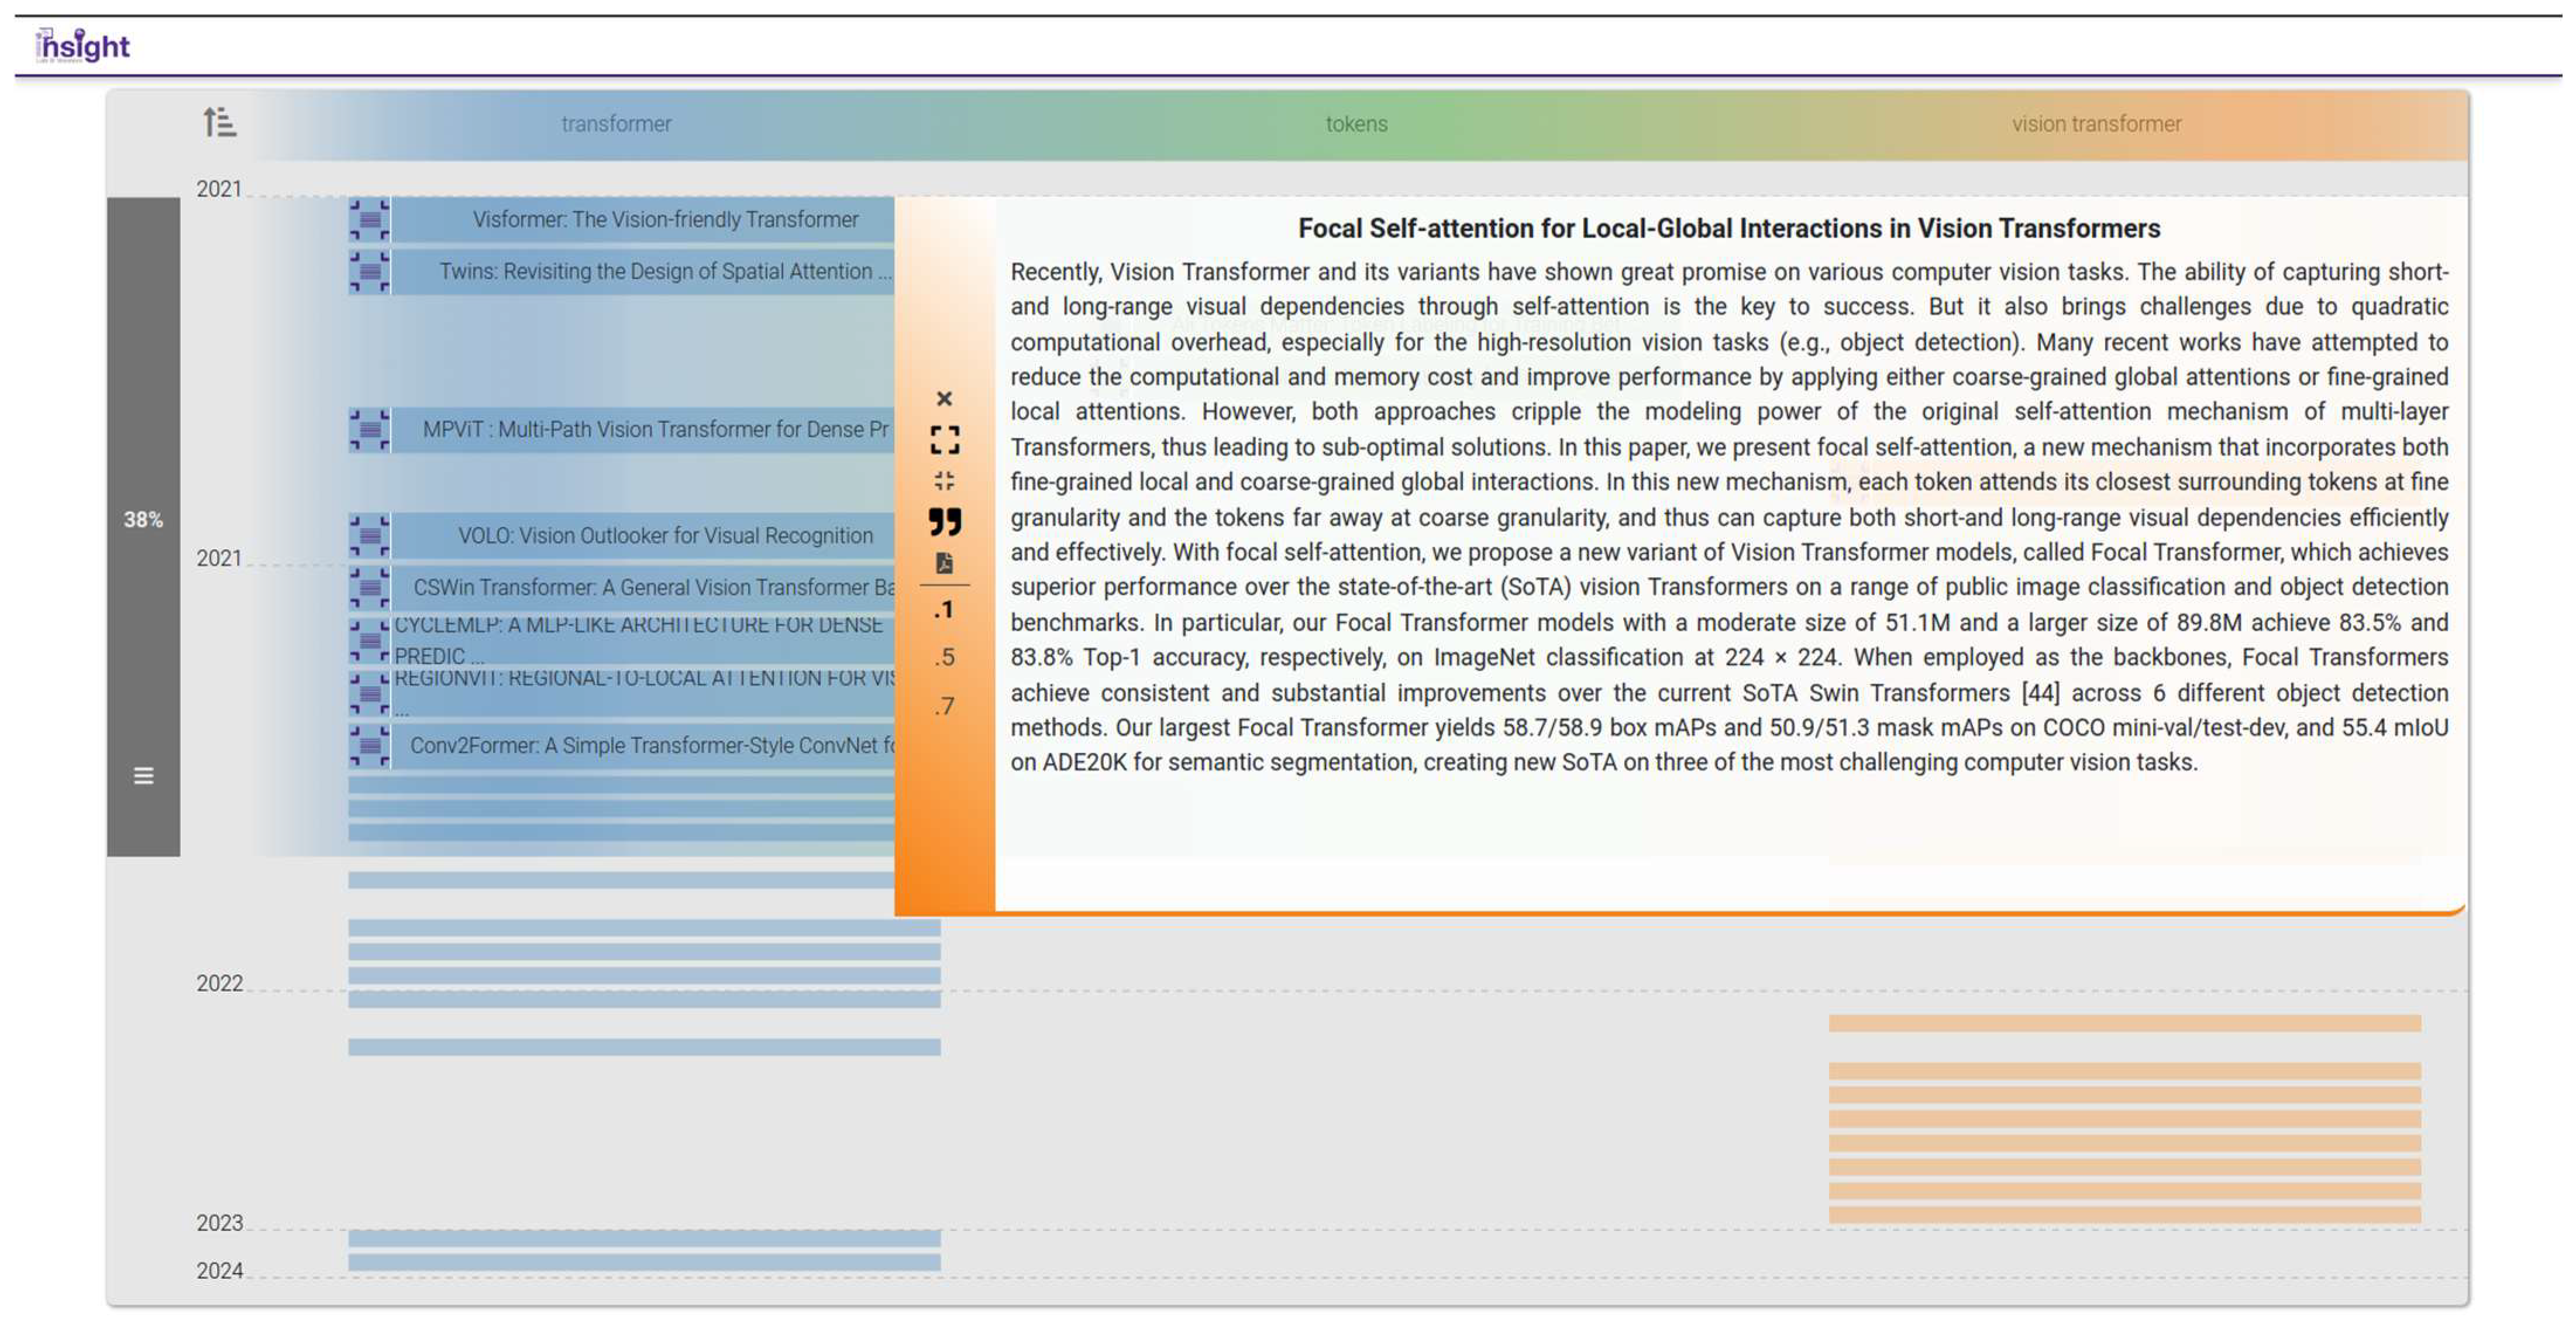This screenshot has width=2576, height=1324.
Task: Close the paper detail panel
Action: pyautogui.click(x=944, y=399)
